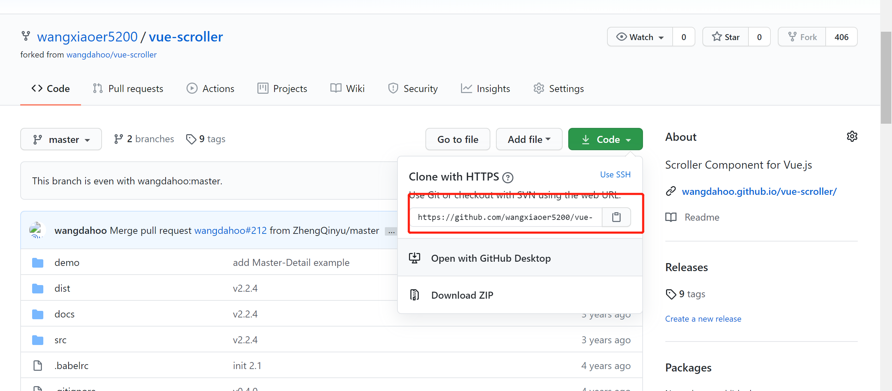Image resolution: width=892 pixels, height=391 pixels.
Task: Click the tag icon under Releases
Action: click(x=671, y=294)
